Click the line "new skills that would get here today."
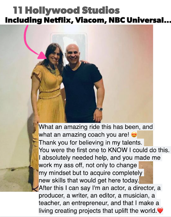 (x=89, y=181)
